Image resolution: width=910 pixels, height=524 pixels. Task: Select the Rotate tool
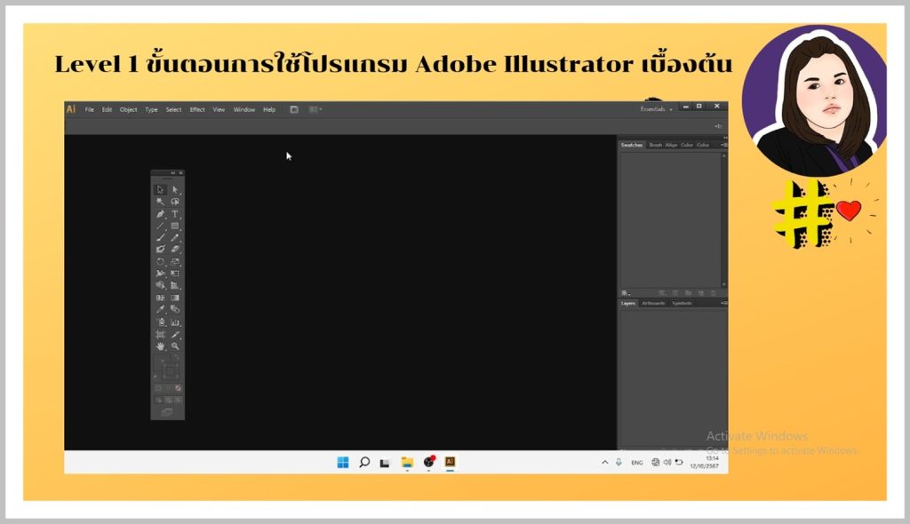[160, 261]
